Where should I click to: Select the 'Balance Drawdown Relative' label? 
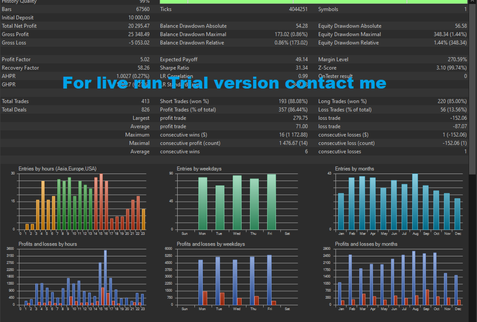pos(192,43)
